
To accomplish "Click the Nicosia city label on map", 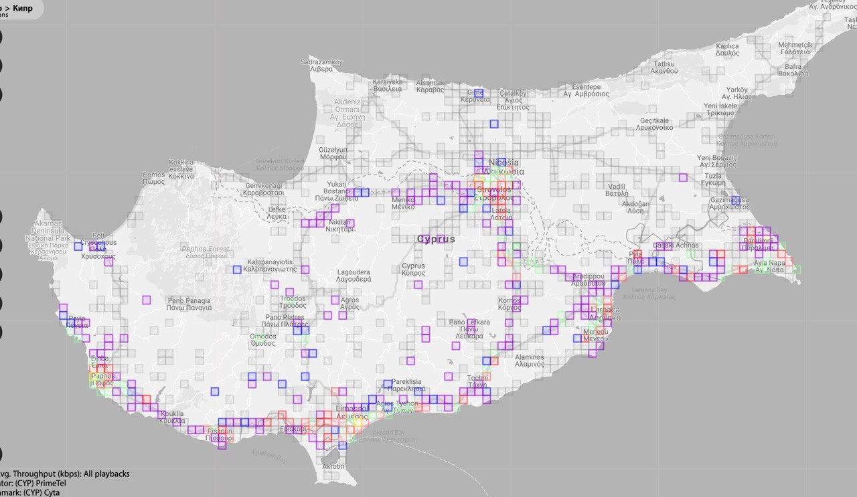I will [x=504, y=163].
